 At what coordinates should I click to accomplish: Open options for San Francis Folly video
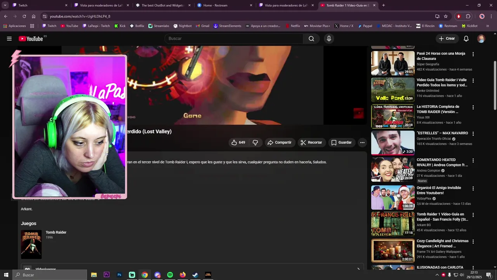[x=473, y=215]
